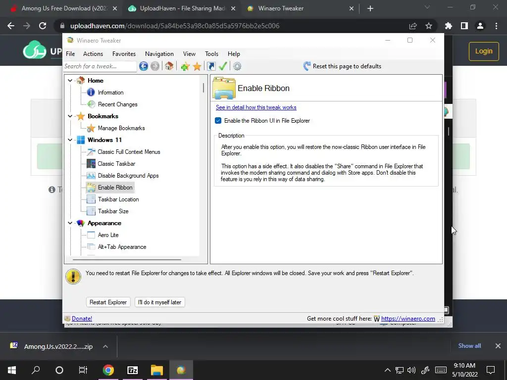Bookmark this page with Chrome star
Viewport: 507px width, 380px height.
pos(429,26)
